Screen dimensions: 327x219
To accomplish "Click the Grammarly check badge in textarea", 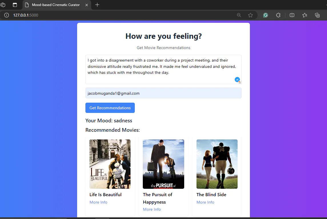I will [x=237, y=80].
